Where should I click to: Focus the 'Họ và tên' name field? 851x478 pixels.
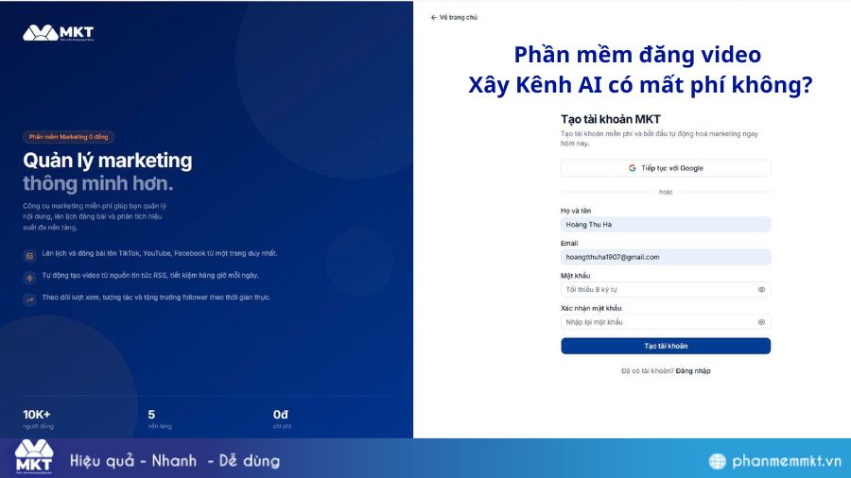(x=666, y=225)
